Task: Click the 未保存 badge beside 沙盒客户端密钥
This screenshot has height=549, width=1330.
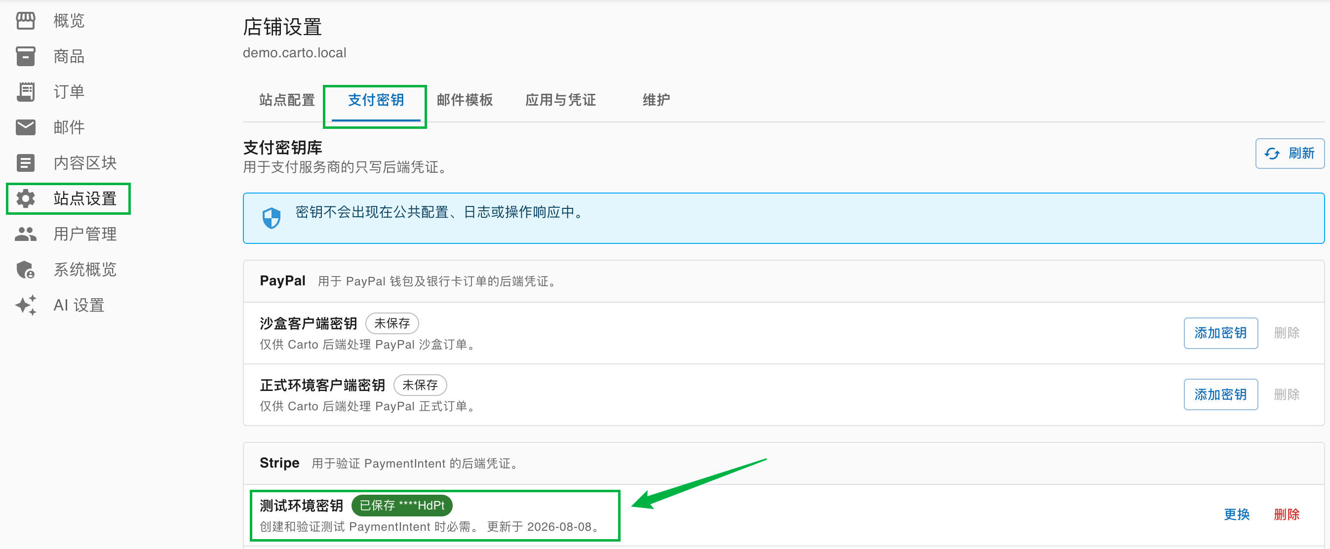Action: click(x=392, y=323)
